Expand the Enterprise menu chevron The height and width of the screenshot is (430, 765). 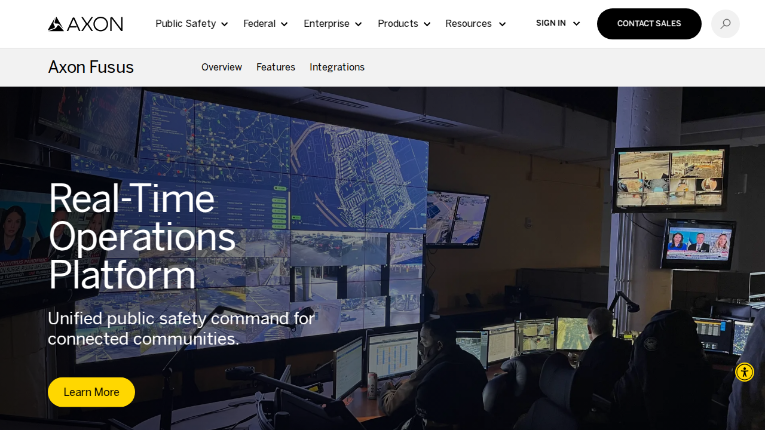pos(359,24)
